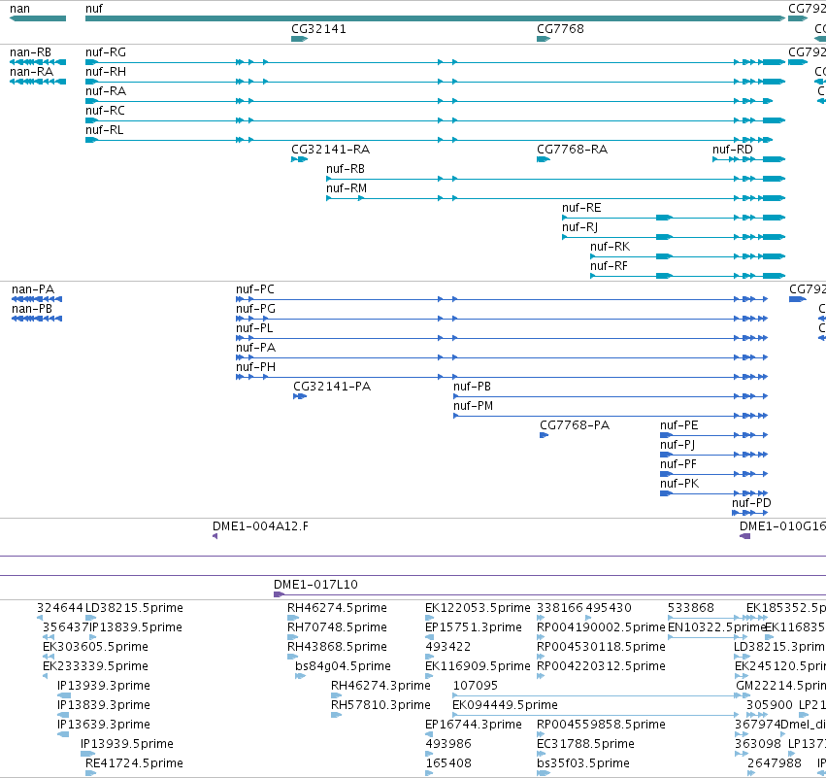The width and height of the screenshot is (826, 778).
Task: Click EST EP16744.3prime
Action: (474, 725)
